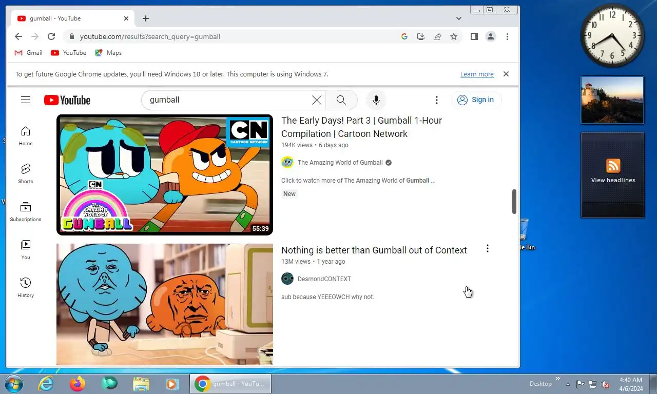Clear the gumball search text
Viewport: 657px width, 394px height.
pos(317,100)
